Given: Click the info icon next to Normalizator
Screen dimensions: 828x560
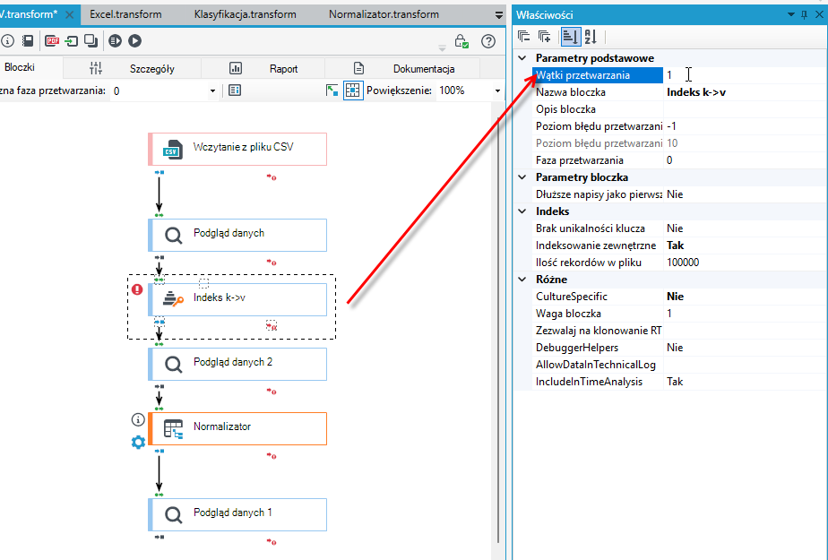Looking at the screenshot, I should [138, 419].
